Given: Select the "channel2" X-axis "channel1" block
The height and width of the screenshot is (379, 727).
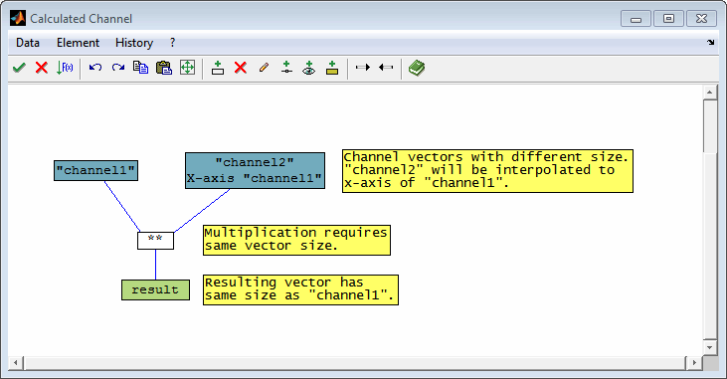Looking at the screenshot, I should (255, 171).
